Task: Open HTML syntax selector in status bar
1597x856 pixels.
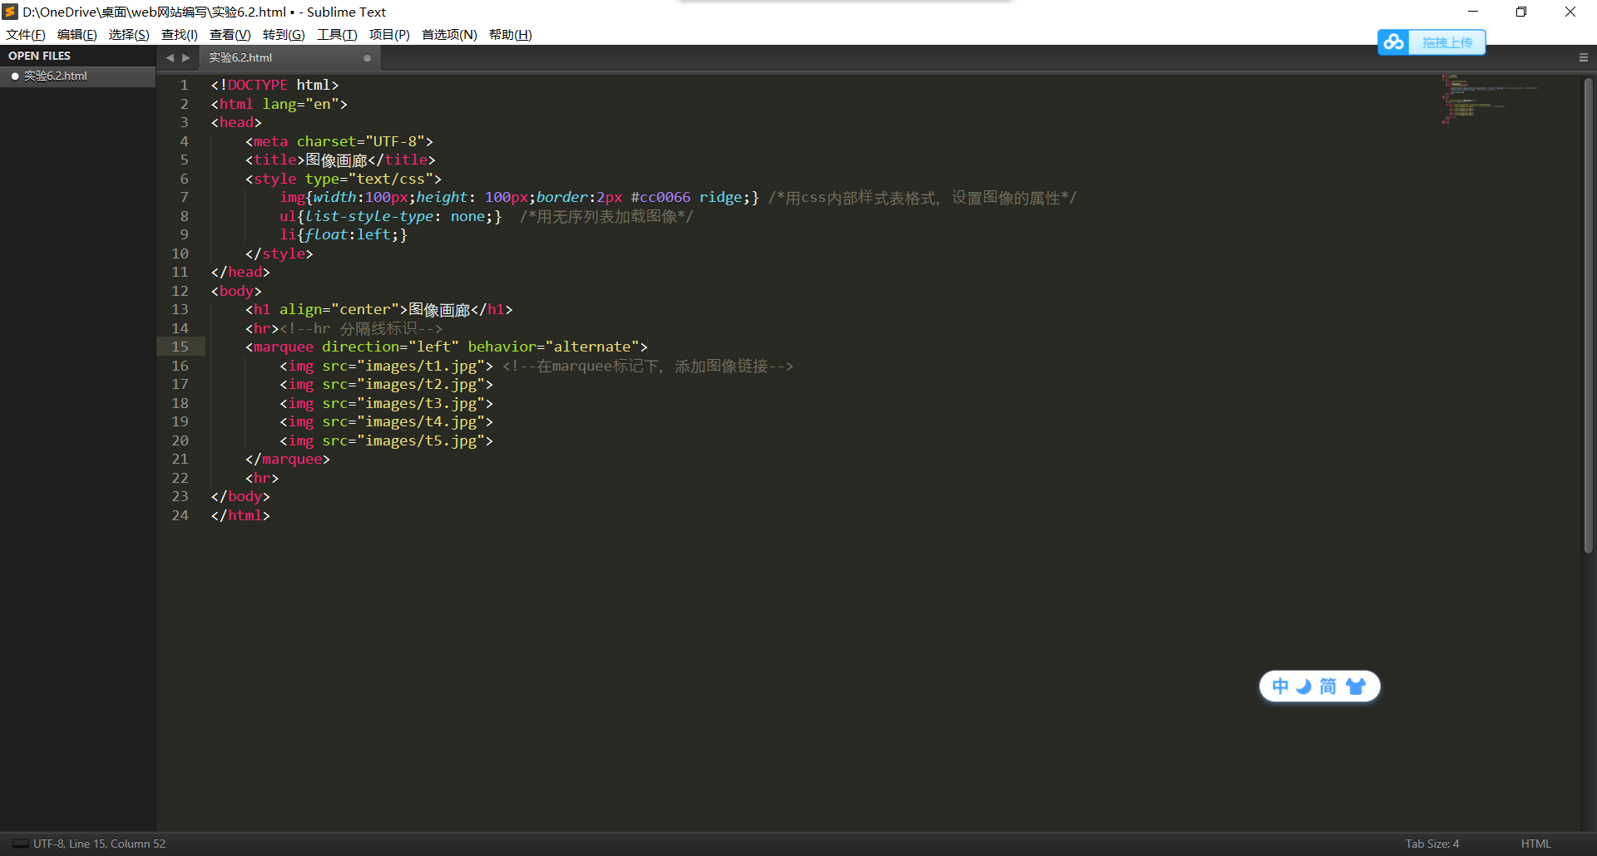Action: click(1535, 844)
